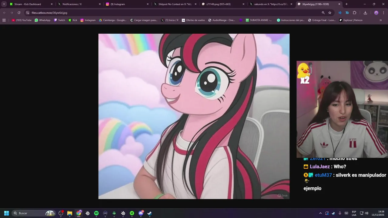Image resolution: width=388 pixels, height=218 pixels.
Task: Click the pink pony image
Action: click(194, 116)
